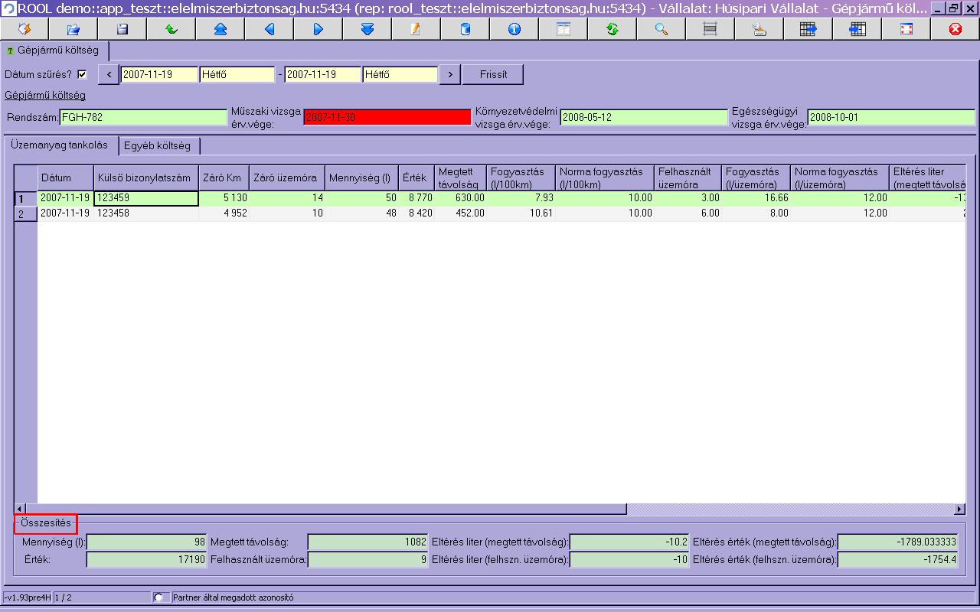This screenshot has height=612, width=980.
Task: Click the Környezetvédelmi vizsga date 2008-05-12
Action: (x=644, y=117)
